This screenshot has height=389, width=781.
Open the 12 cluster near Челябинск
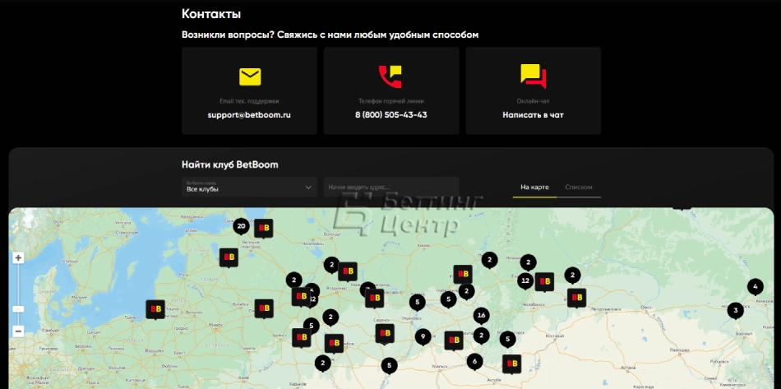pyautogui.click(x=525, y=281)
